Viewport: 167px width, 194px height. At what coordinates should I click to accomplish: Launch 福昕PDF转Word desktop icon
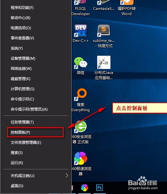pos(127,7)
